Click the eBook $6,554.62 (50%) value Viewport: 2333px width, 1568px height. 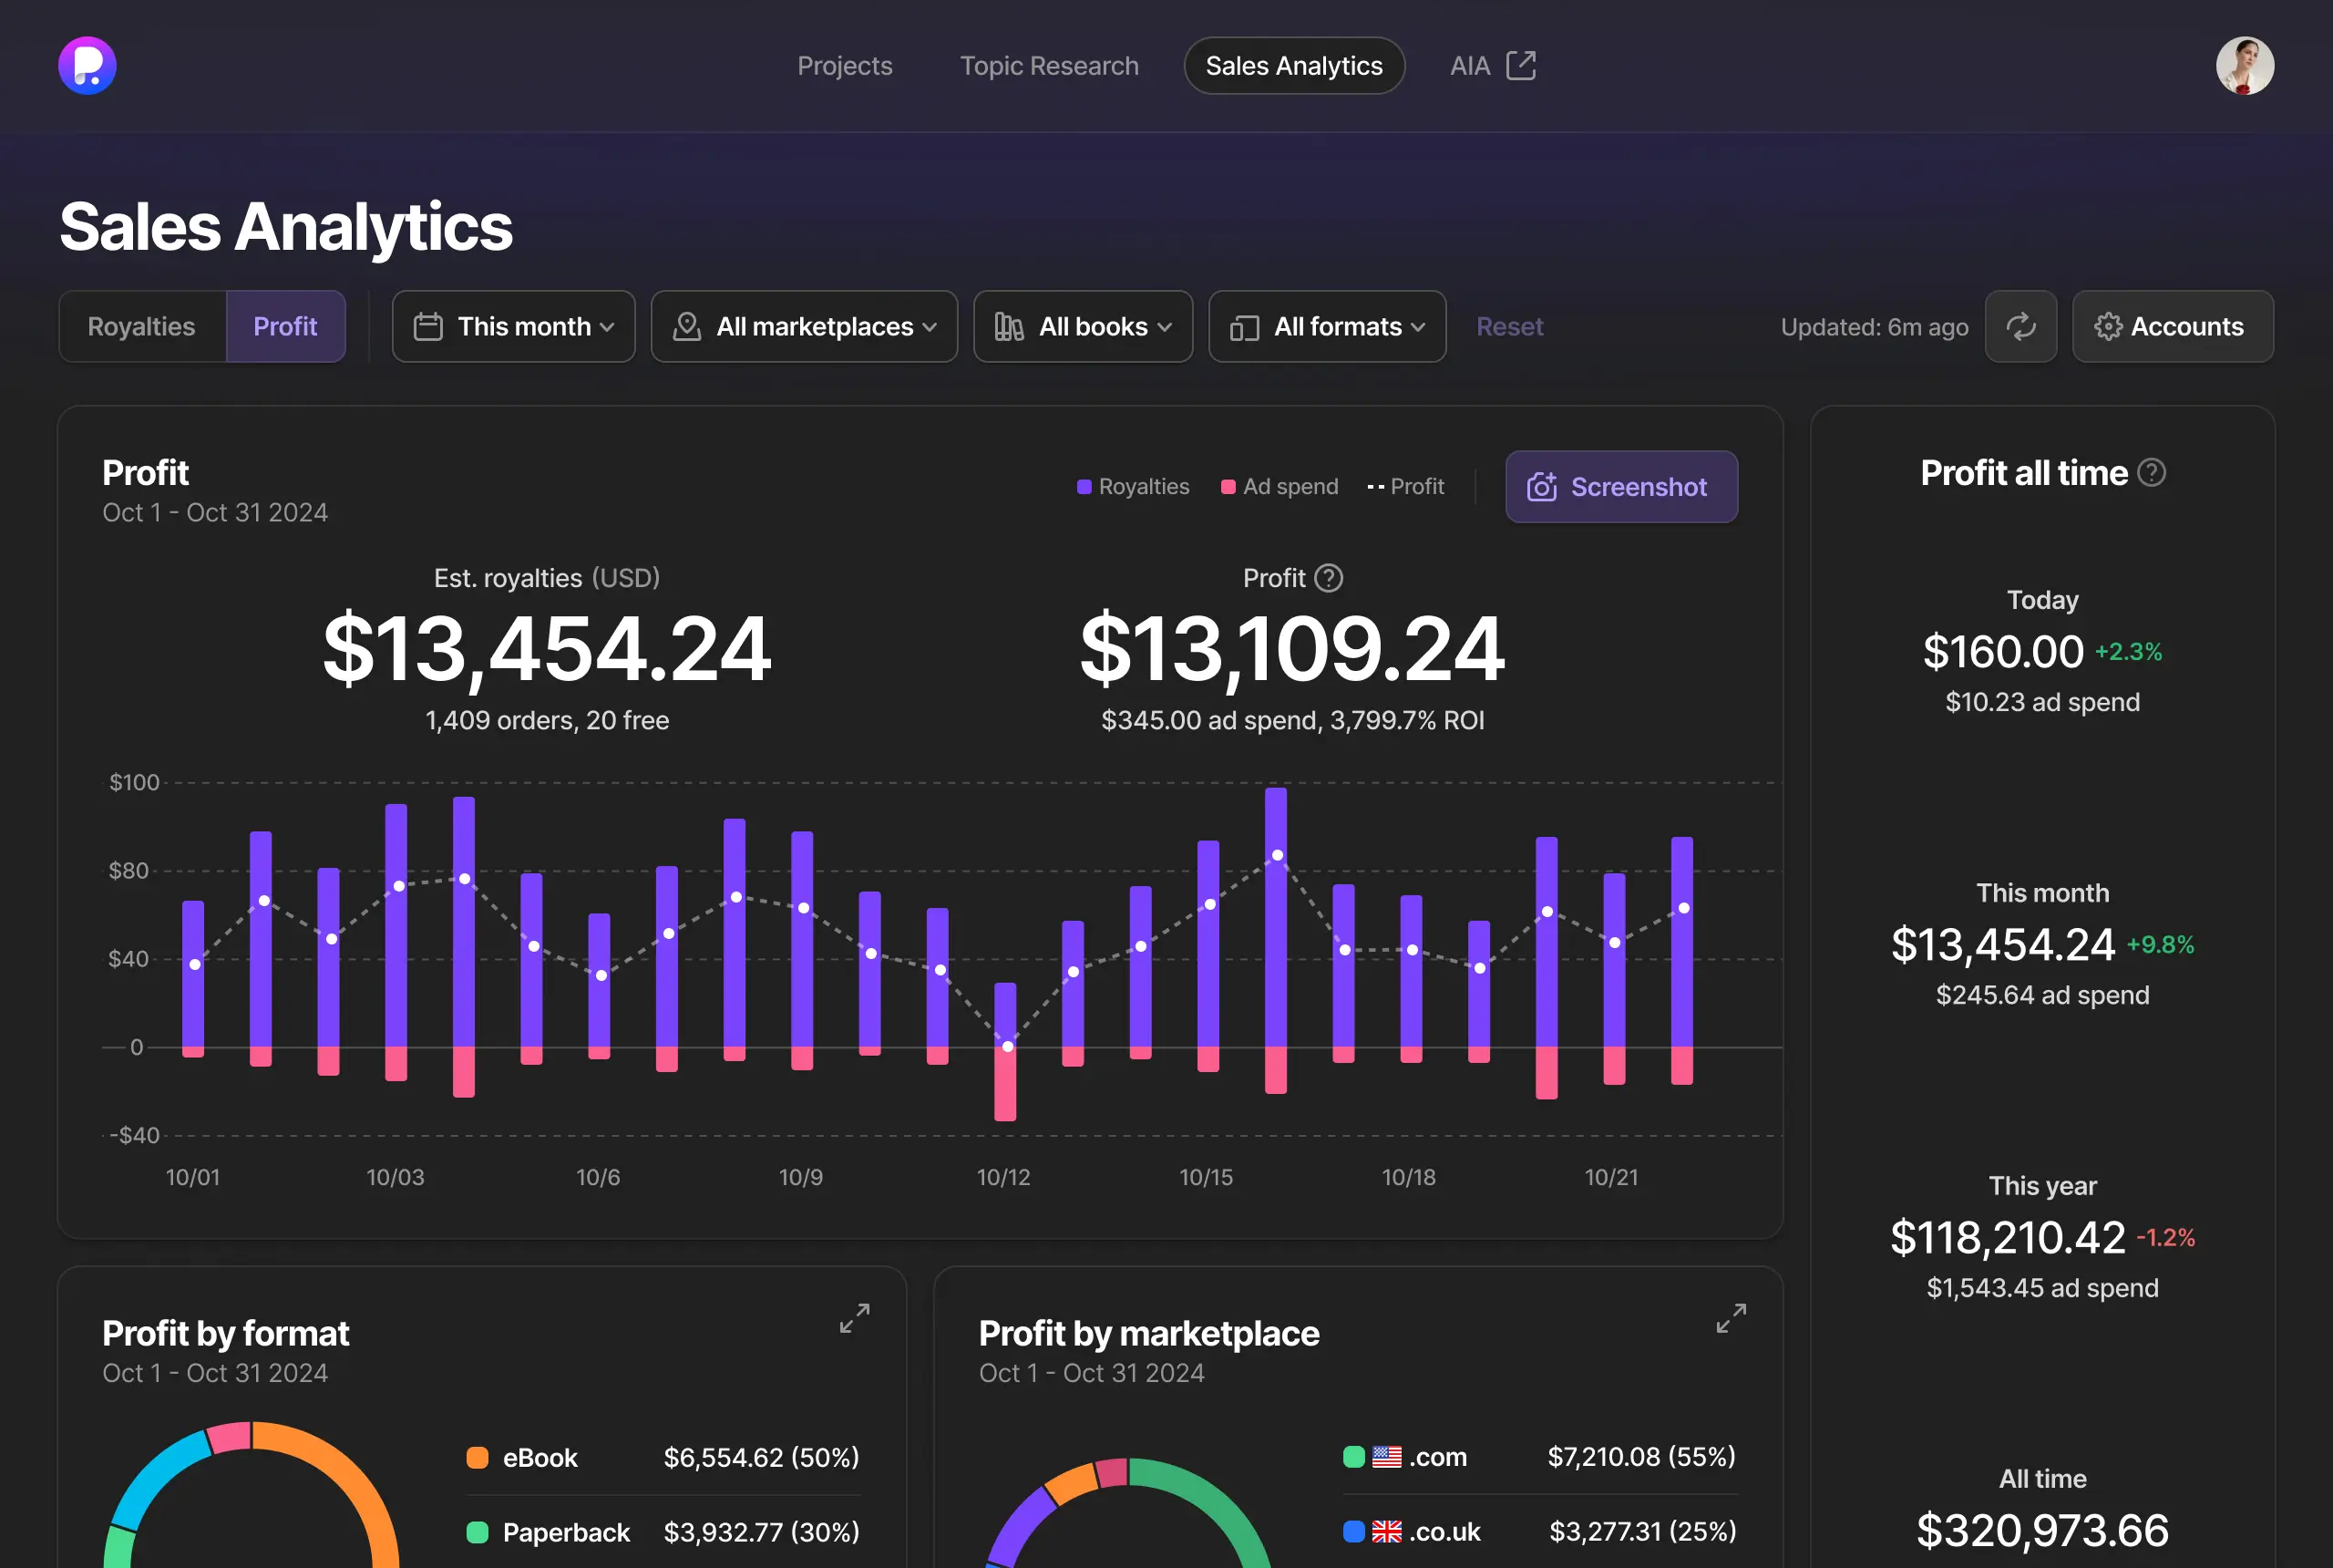click(x=762, y=1457)
